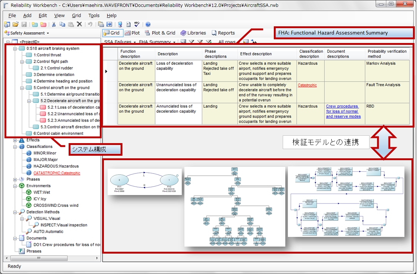The width and height of the screenshot is (420, 274).
Task: Expand the Effects tree node
Action: point(15,140)
